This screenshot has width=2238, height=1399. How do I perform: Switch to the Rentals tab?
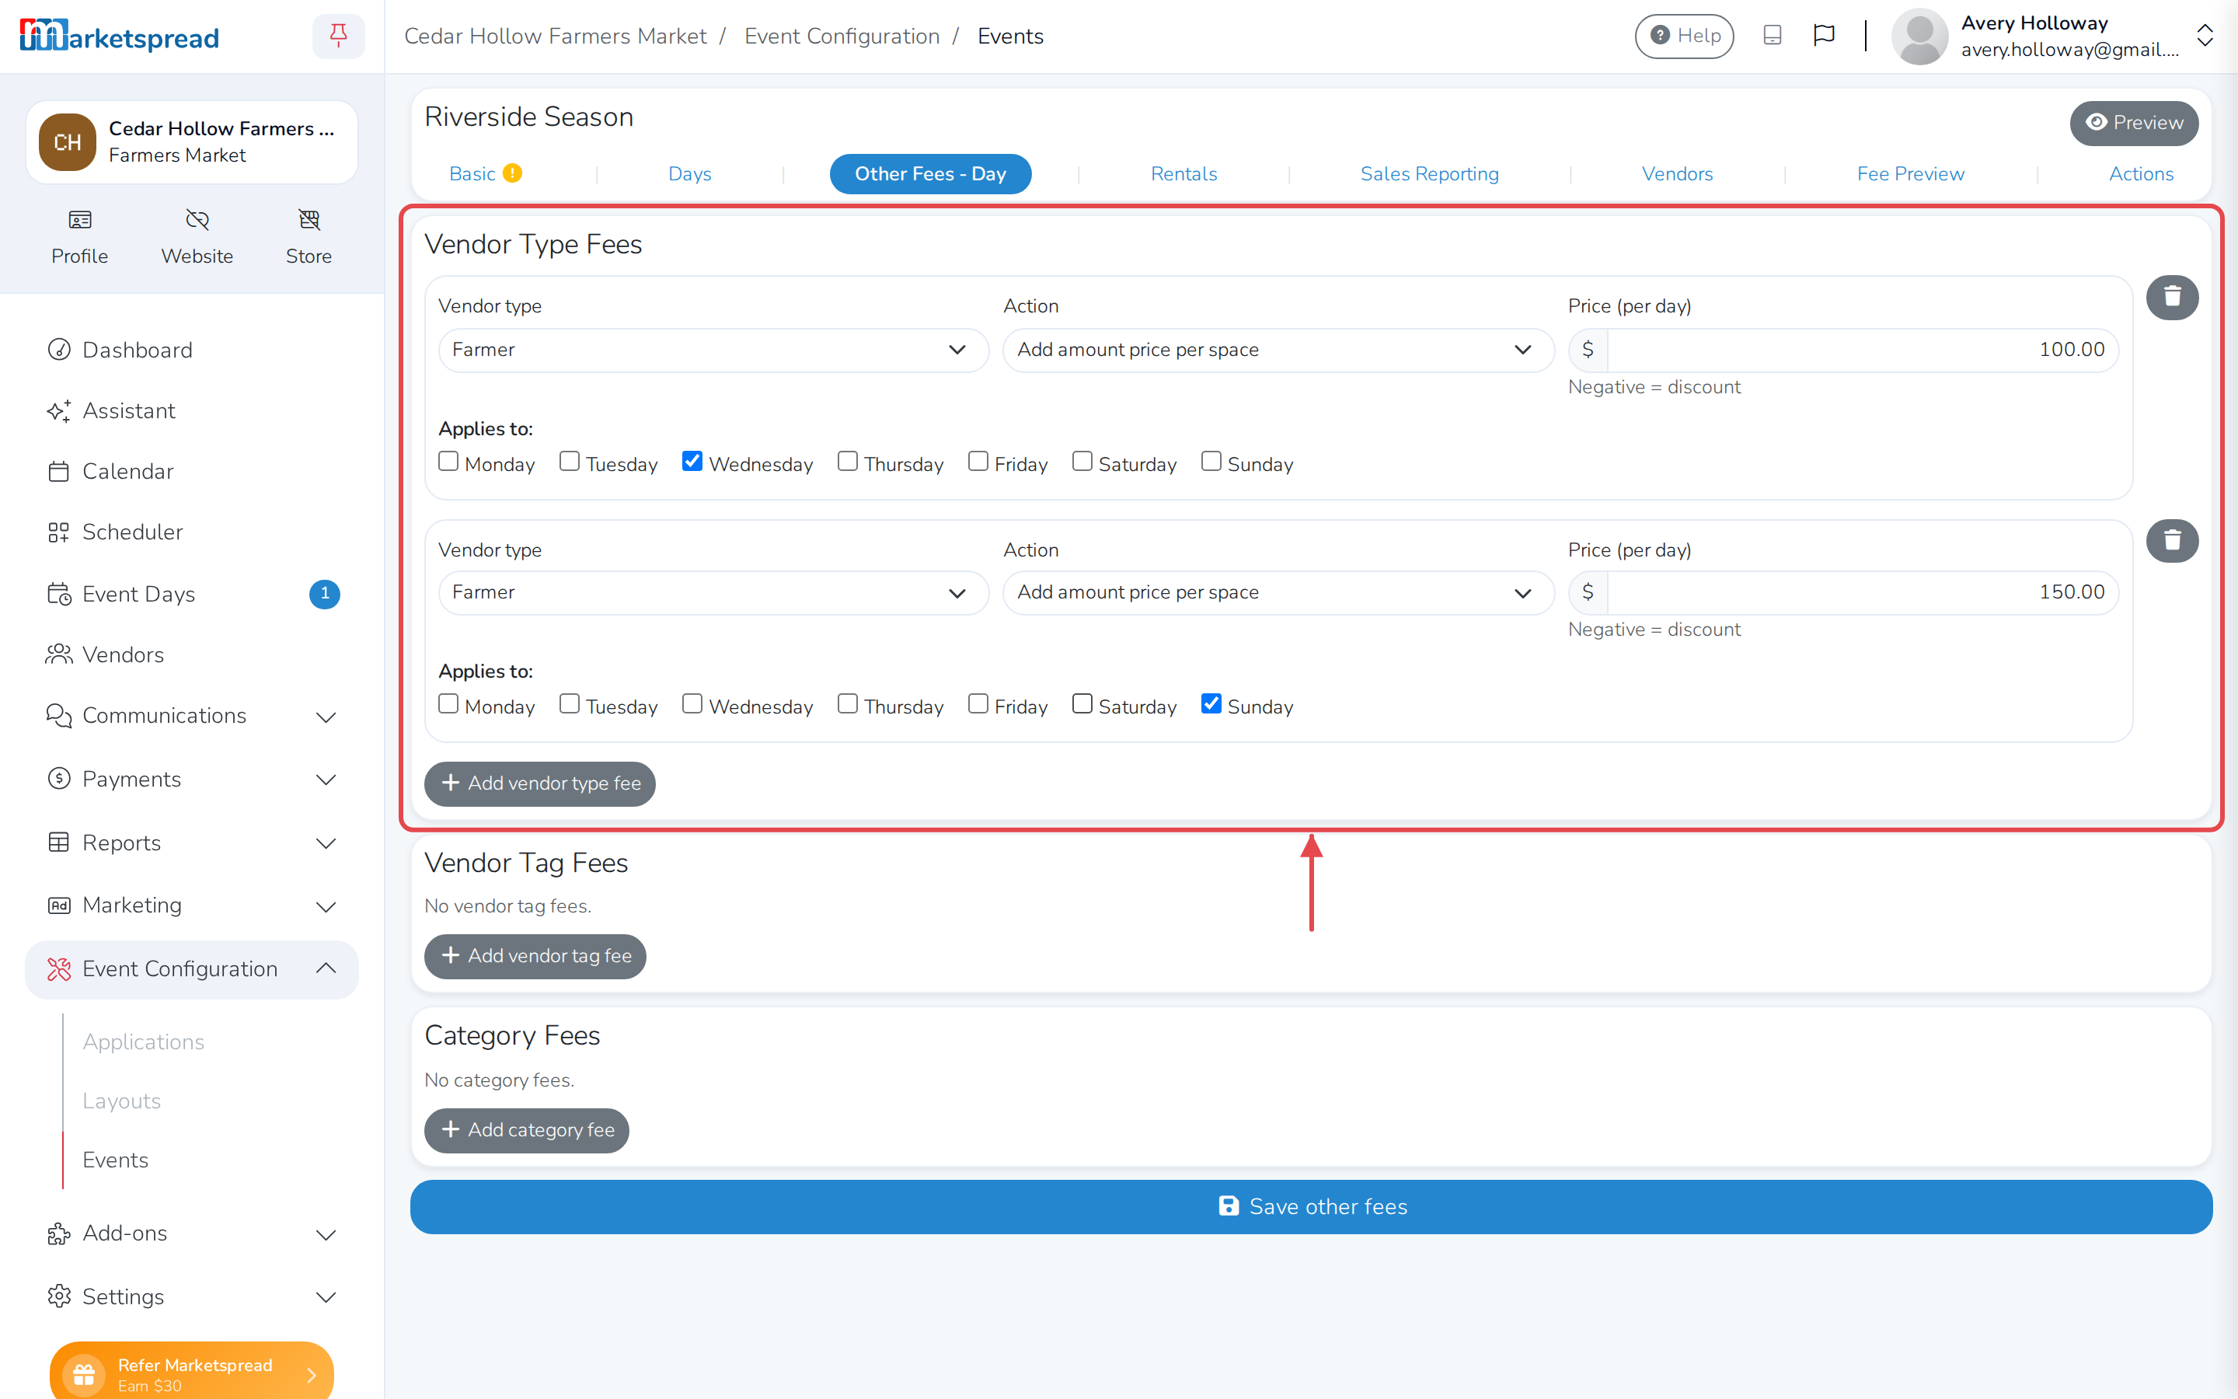[1183, 174]
